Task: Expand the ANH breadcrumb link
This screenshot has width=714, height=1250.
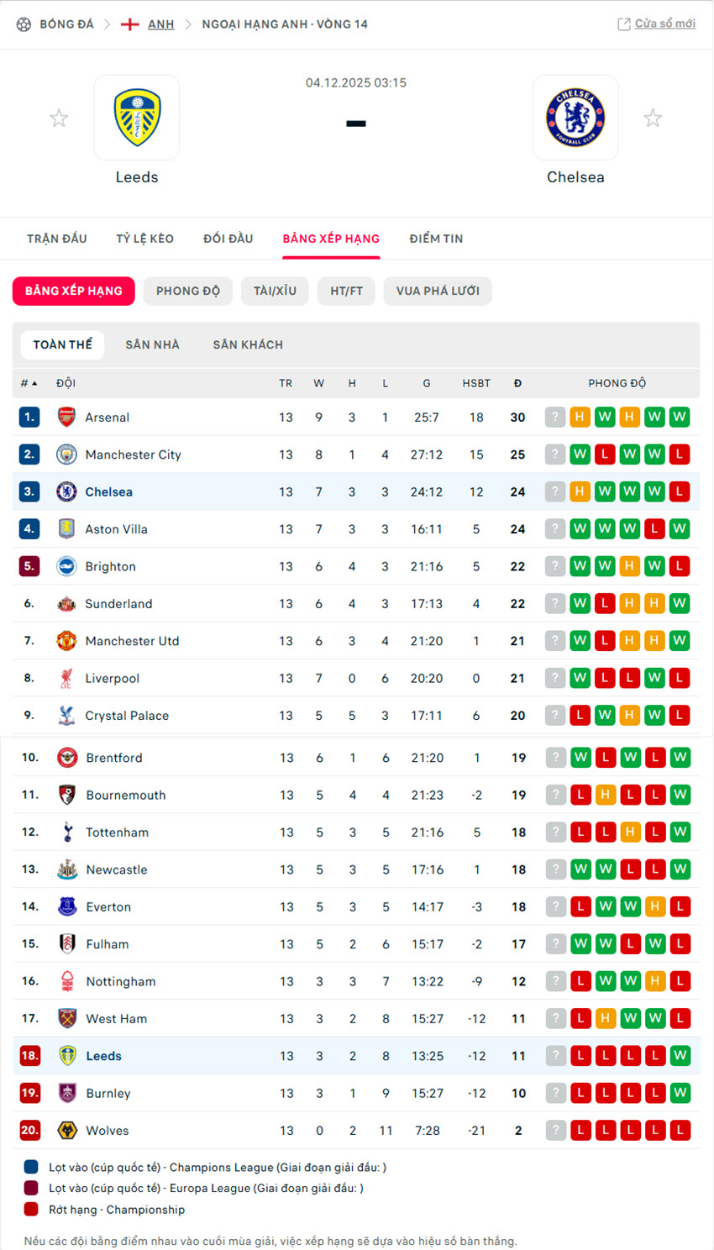Action: click(x=160, y=24)
